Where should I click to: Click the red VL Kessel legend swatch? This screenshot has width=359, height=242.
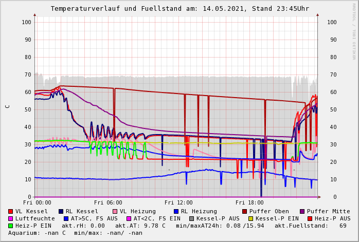11,211
